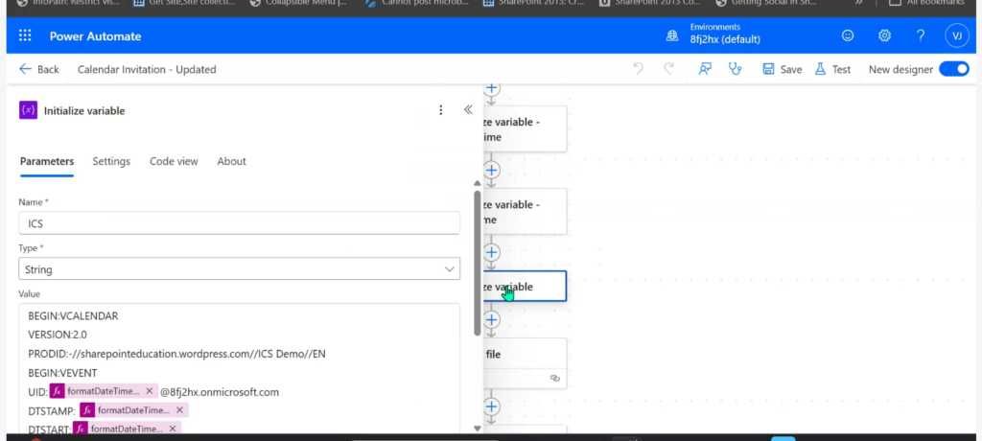Click the Save button
This screenshot has width=982, height=441.
click(783, 70)
